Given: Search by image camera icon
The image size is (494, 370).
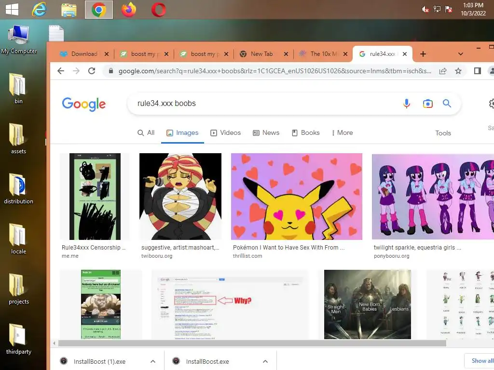Looking at the screenshot, I should pyautogui.click(x=427, y=104).
